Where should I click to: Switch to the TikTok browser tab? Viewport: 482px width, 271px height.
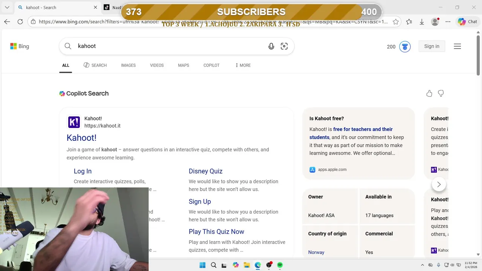point(112,8)
